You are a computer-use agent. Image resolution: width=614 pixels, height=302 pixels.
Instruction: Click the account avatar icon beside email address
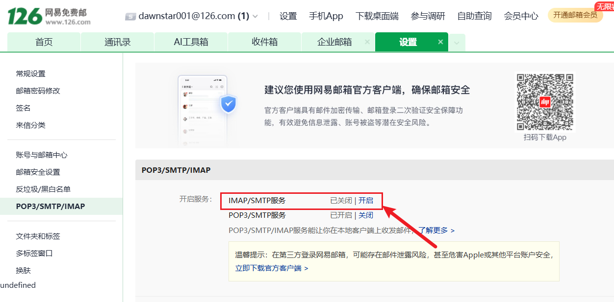click(130, 16)
